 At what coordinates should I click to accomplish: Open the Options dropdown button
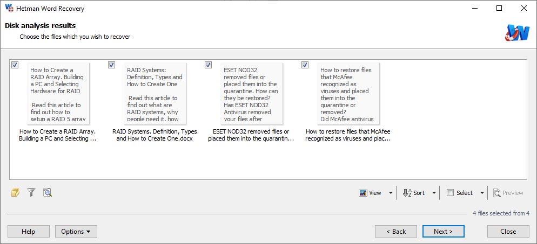(x=76, y=232)
